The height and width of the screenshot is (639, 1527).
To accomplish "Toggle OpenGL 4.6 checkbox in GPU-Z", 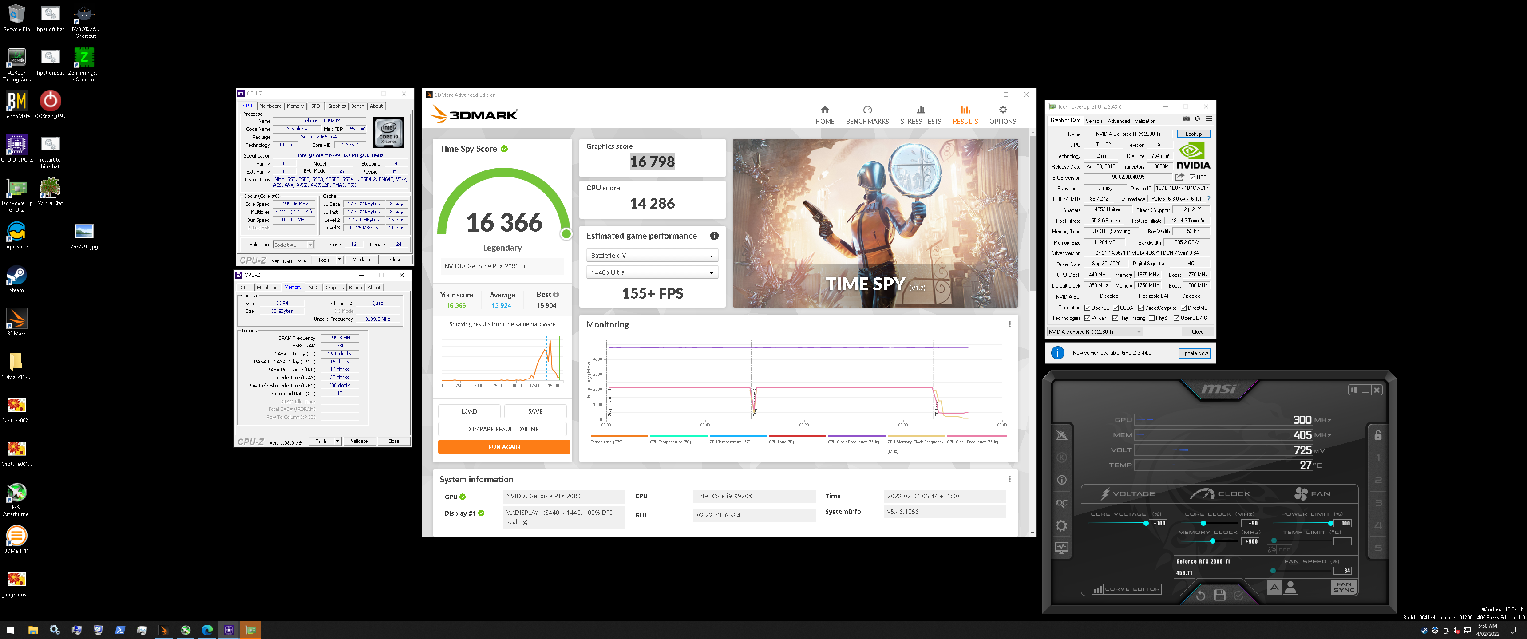I will coord(1176,318).
